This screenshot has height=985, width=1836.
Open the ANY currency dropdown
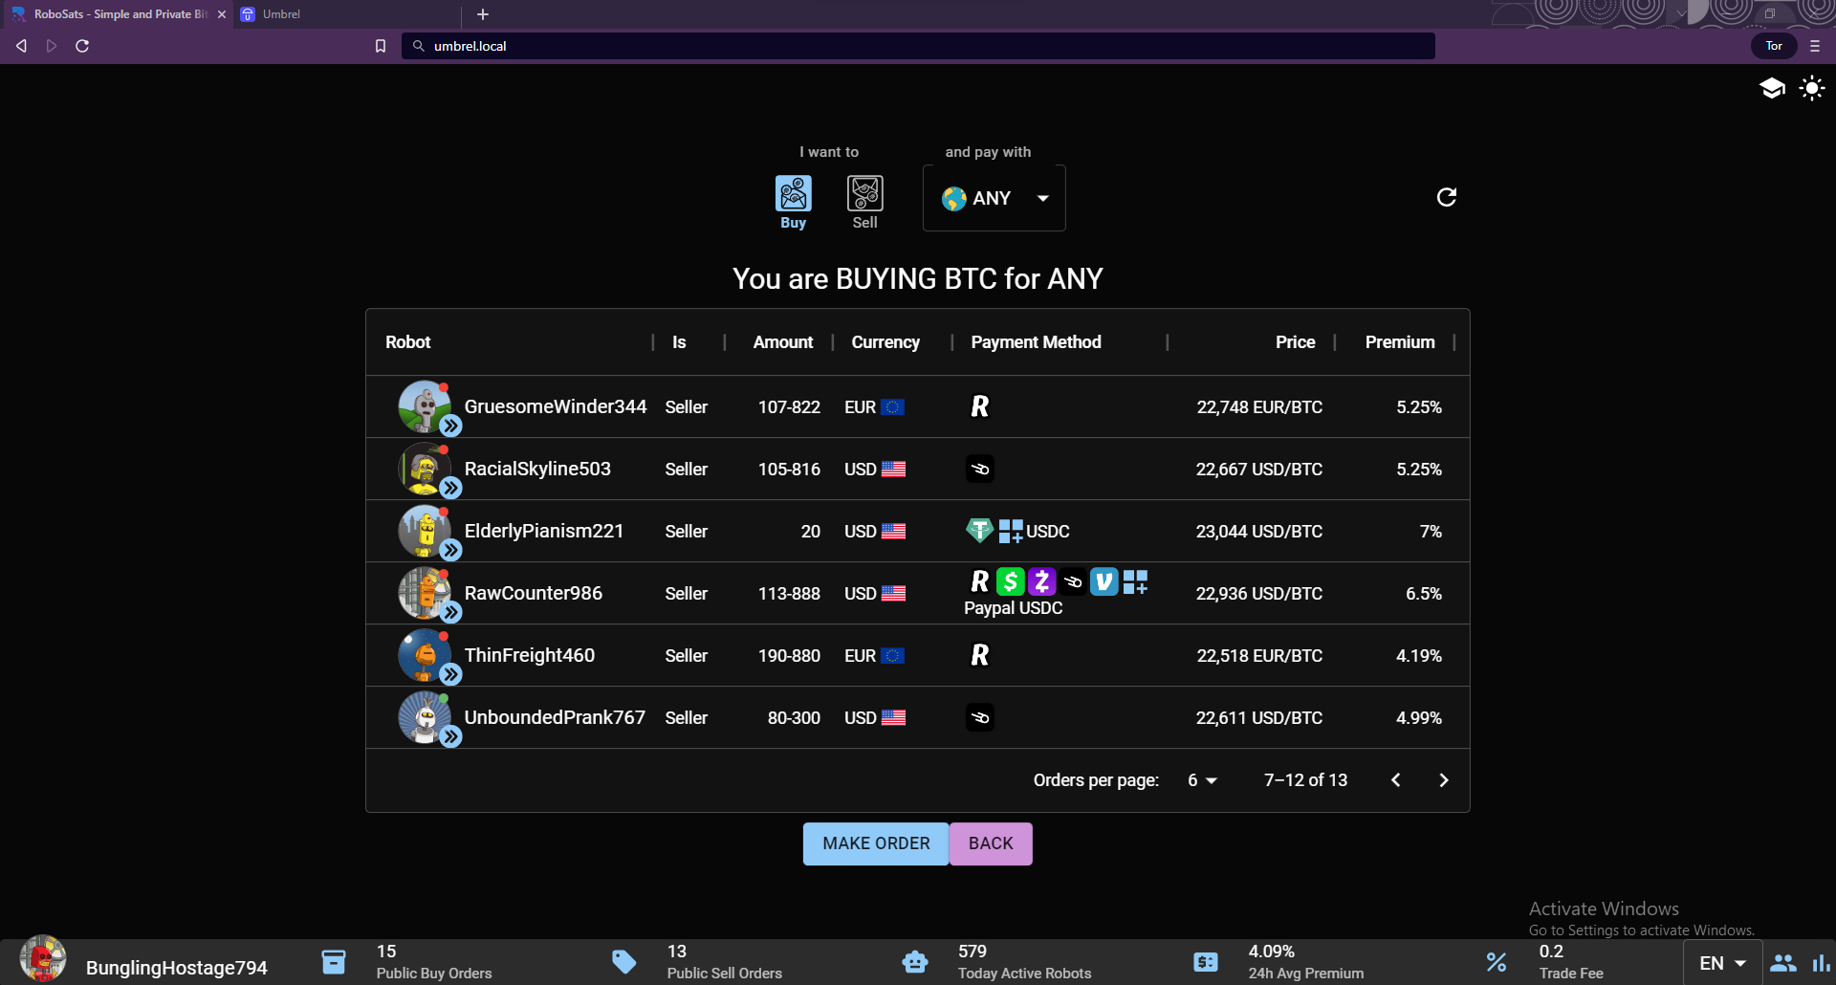[x=994, y=198]
